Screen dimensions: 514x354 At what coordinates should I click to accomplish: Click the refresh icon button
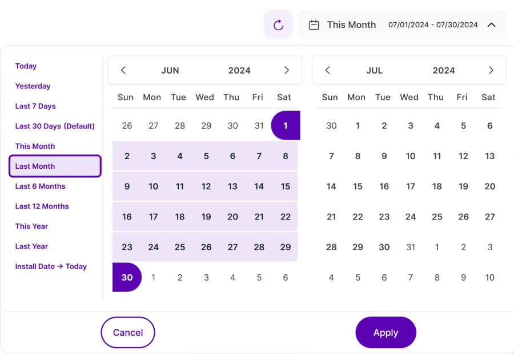click(278, 25)
